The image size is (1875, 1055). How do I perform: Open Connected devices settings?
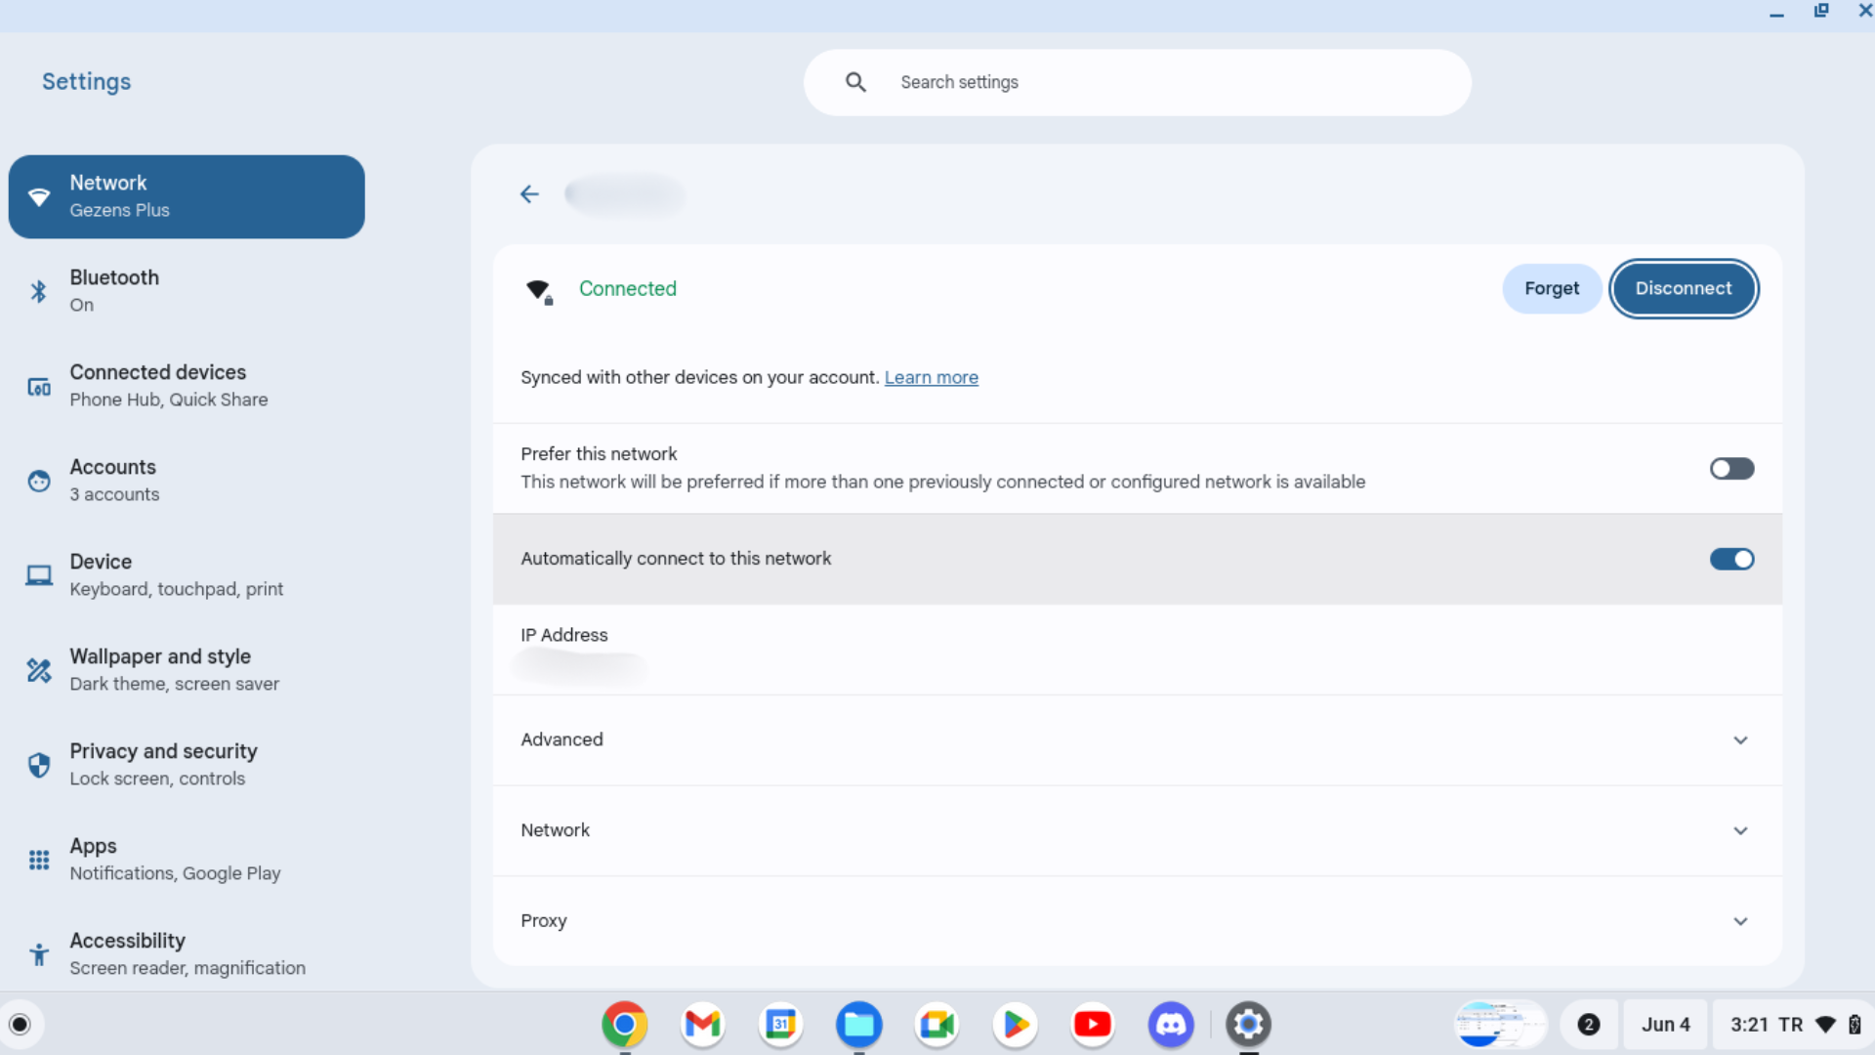[187, 386]
